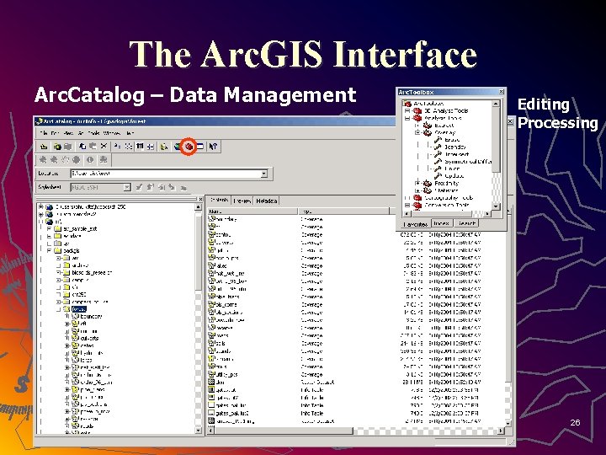606x455 pixels.
Task: Select the Symmetrical Difference tool
Action: coord(468,161)
